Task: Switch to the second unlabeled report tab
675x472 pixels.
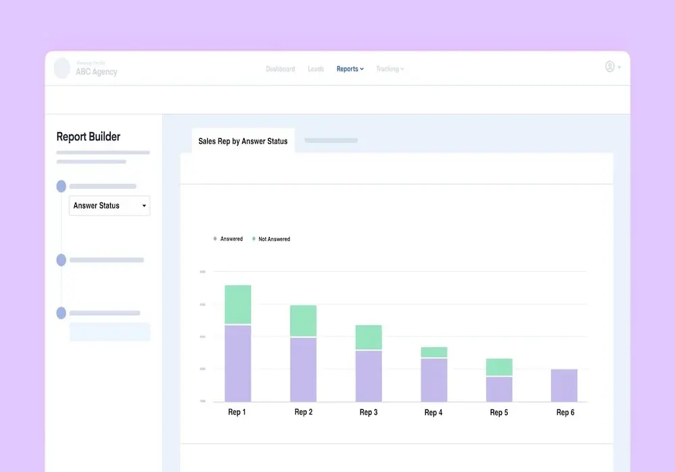Action: coord(331,141)
